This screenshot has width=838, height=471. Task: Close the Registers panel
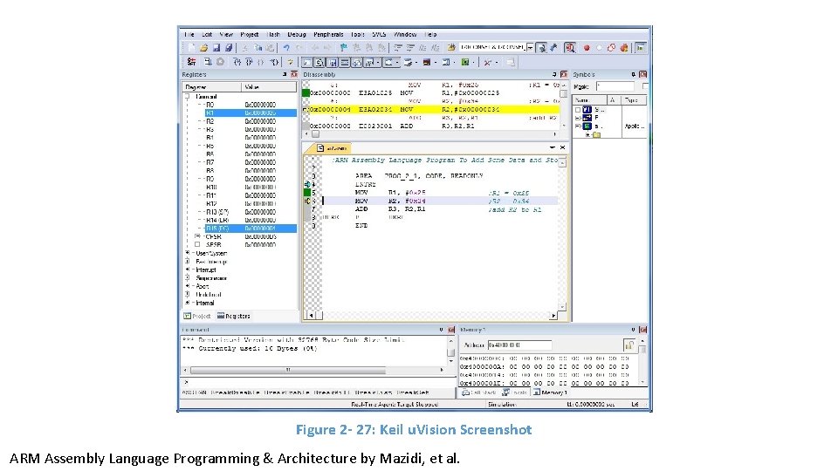pyautogui.click(x=293, y=74)
